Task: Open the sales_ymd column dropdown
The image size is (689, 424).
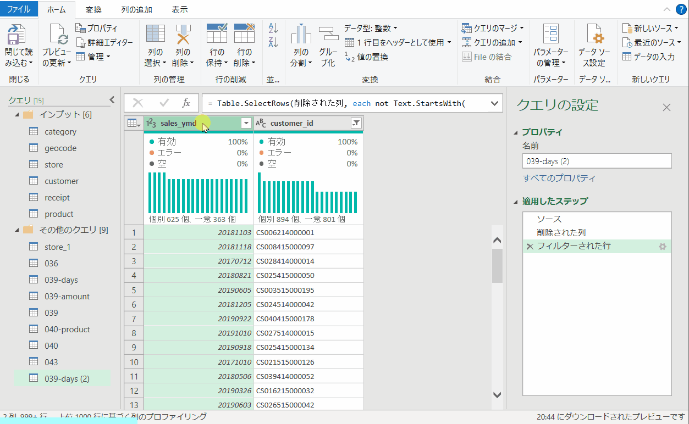Action: (x=246, y=123)
